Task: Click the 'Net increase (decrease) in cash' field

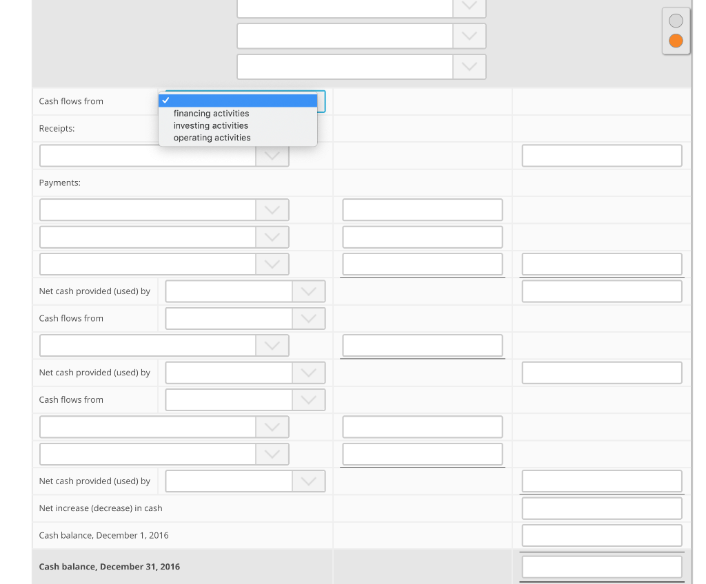Action: point(602,508)
